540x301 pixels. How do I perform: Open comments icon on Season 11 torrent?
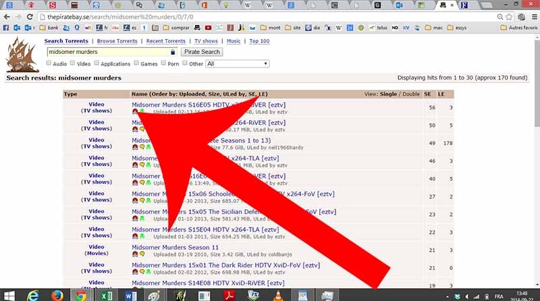[142, 254]
